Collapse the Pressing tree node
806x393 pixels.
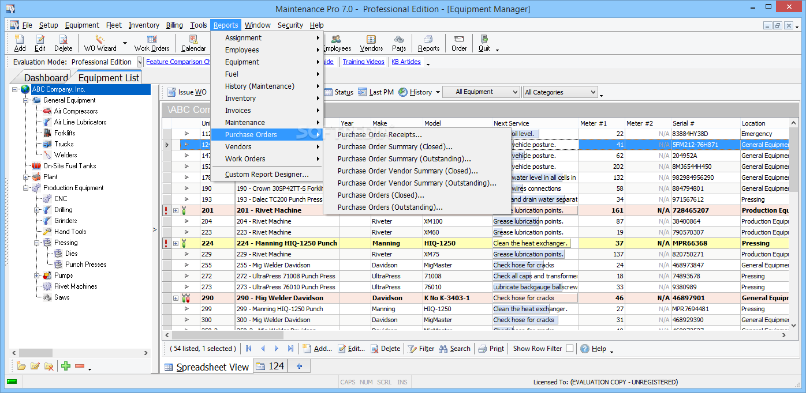click(x=38, y=243)
